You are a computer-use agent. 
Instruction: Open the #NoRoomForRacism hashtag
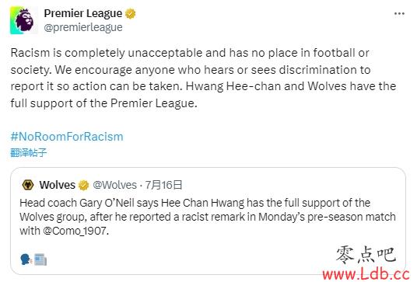coord(67,137)
